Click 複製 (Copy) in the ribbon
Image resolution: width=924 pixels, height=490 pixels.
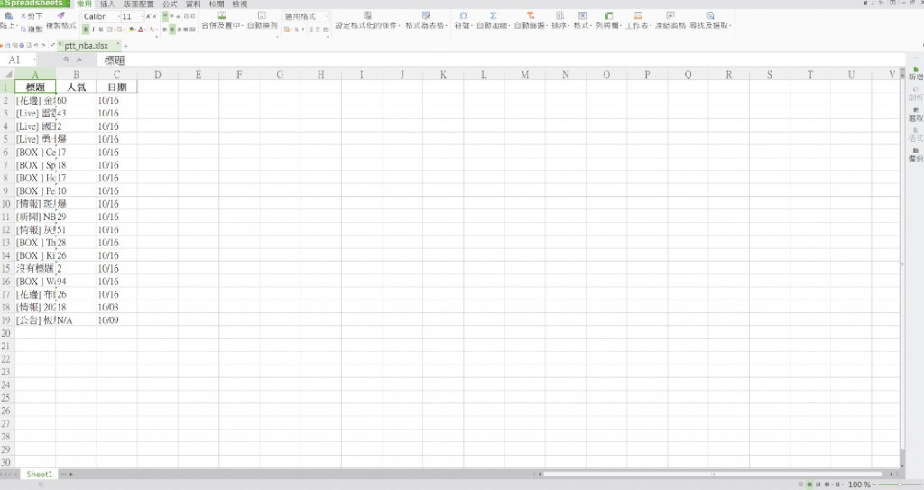(32, 29)
